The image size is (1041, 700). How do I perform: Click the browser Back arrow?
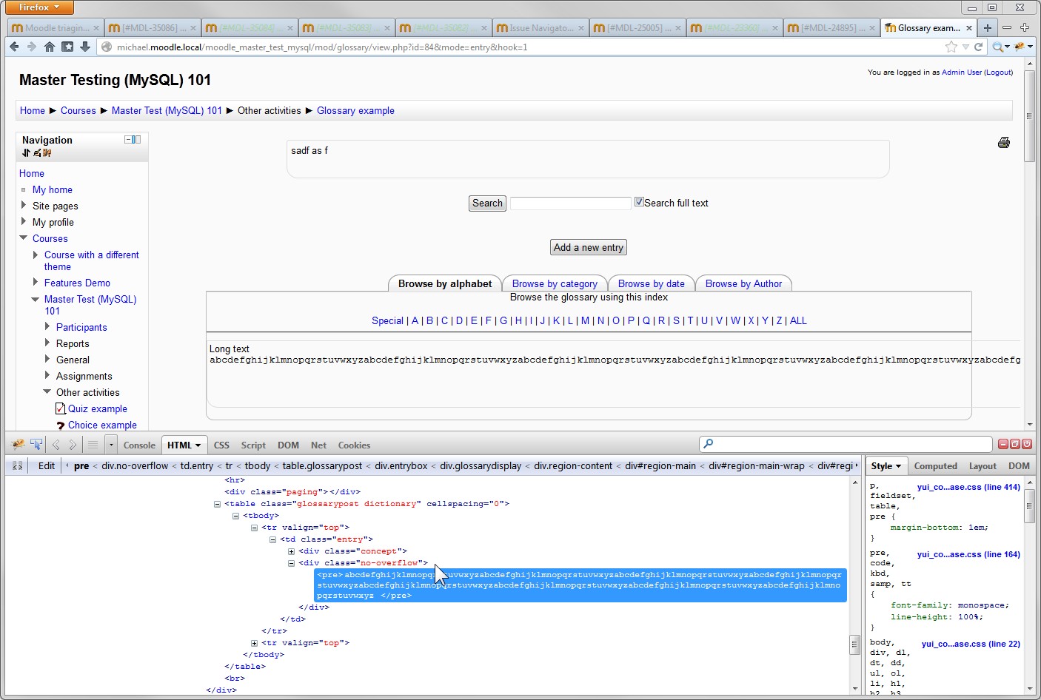[x=14, y=47]
